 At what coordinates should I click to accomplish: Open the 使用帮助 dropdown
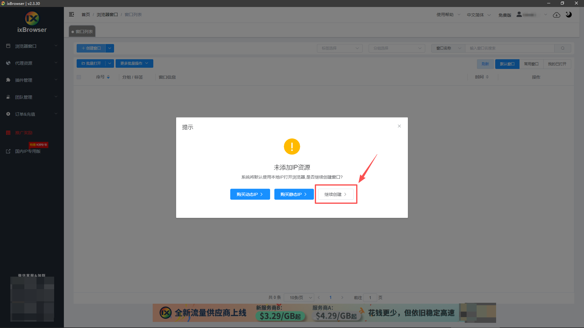tap(448, 15)
